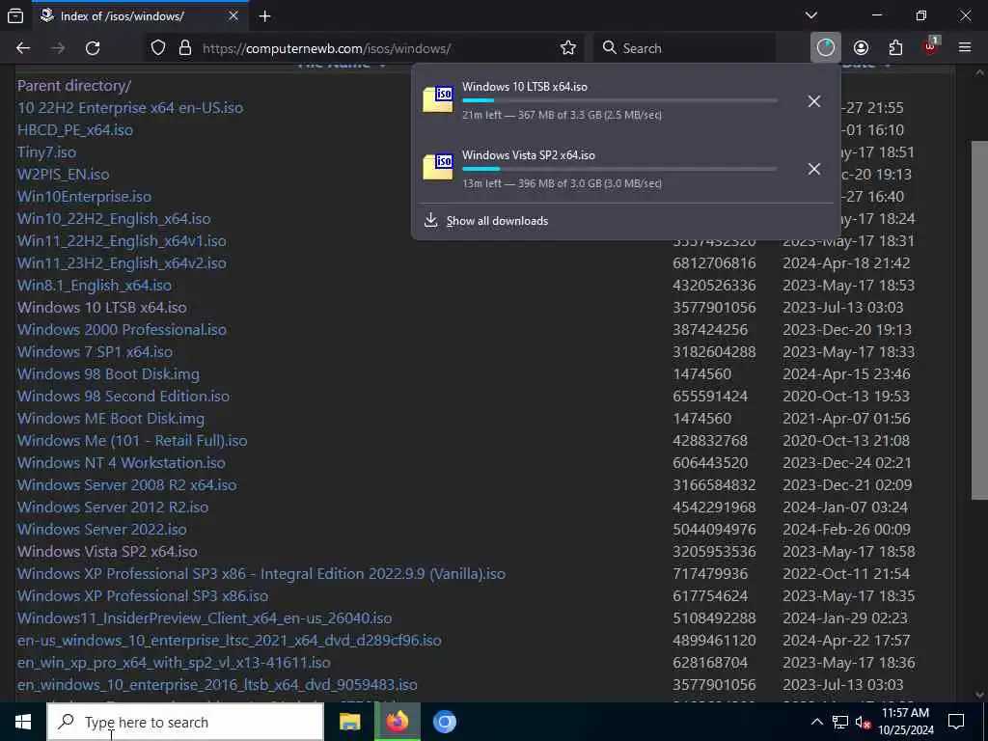Open the notifications action center icon
988x741 pixels.
pyautogui.click(x=956, y=722)
